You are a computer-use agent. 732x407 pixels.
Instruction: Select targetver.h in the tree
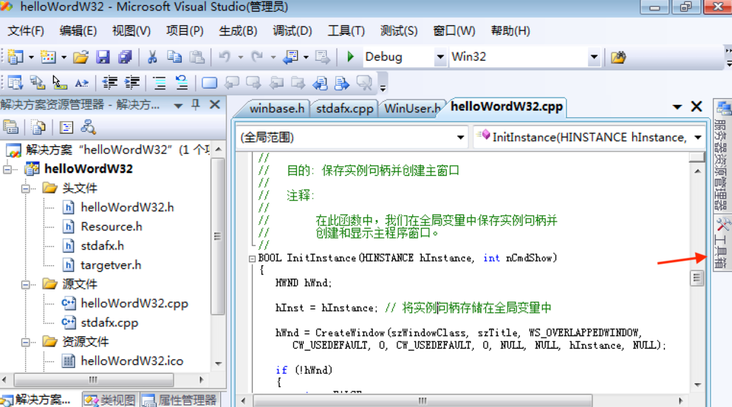coord(111,265)
